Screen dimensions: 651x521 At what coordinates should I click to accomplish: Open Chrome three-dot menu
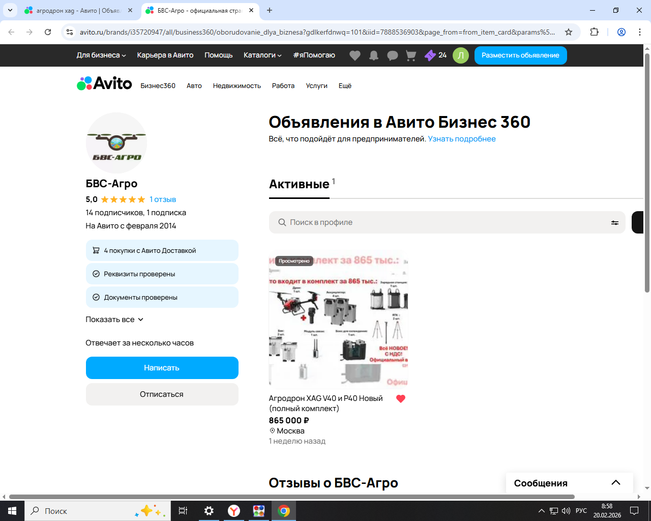coord(640,32)
